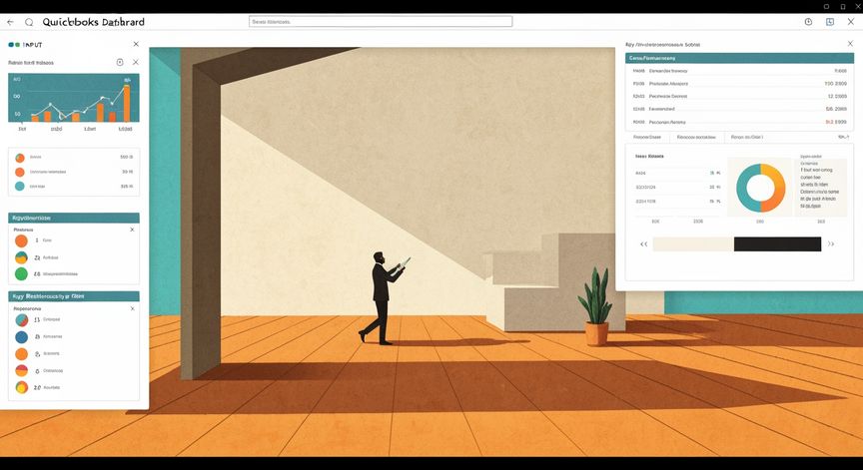Click the small square icon above bar chart

[120, 62]
